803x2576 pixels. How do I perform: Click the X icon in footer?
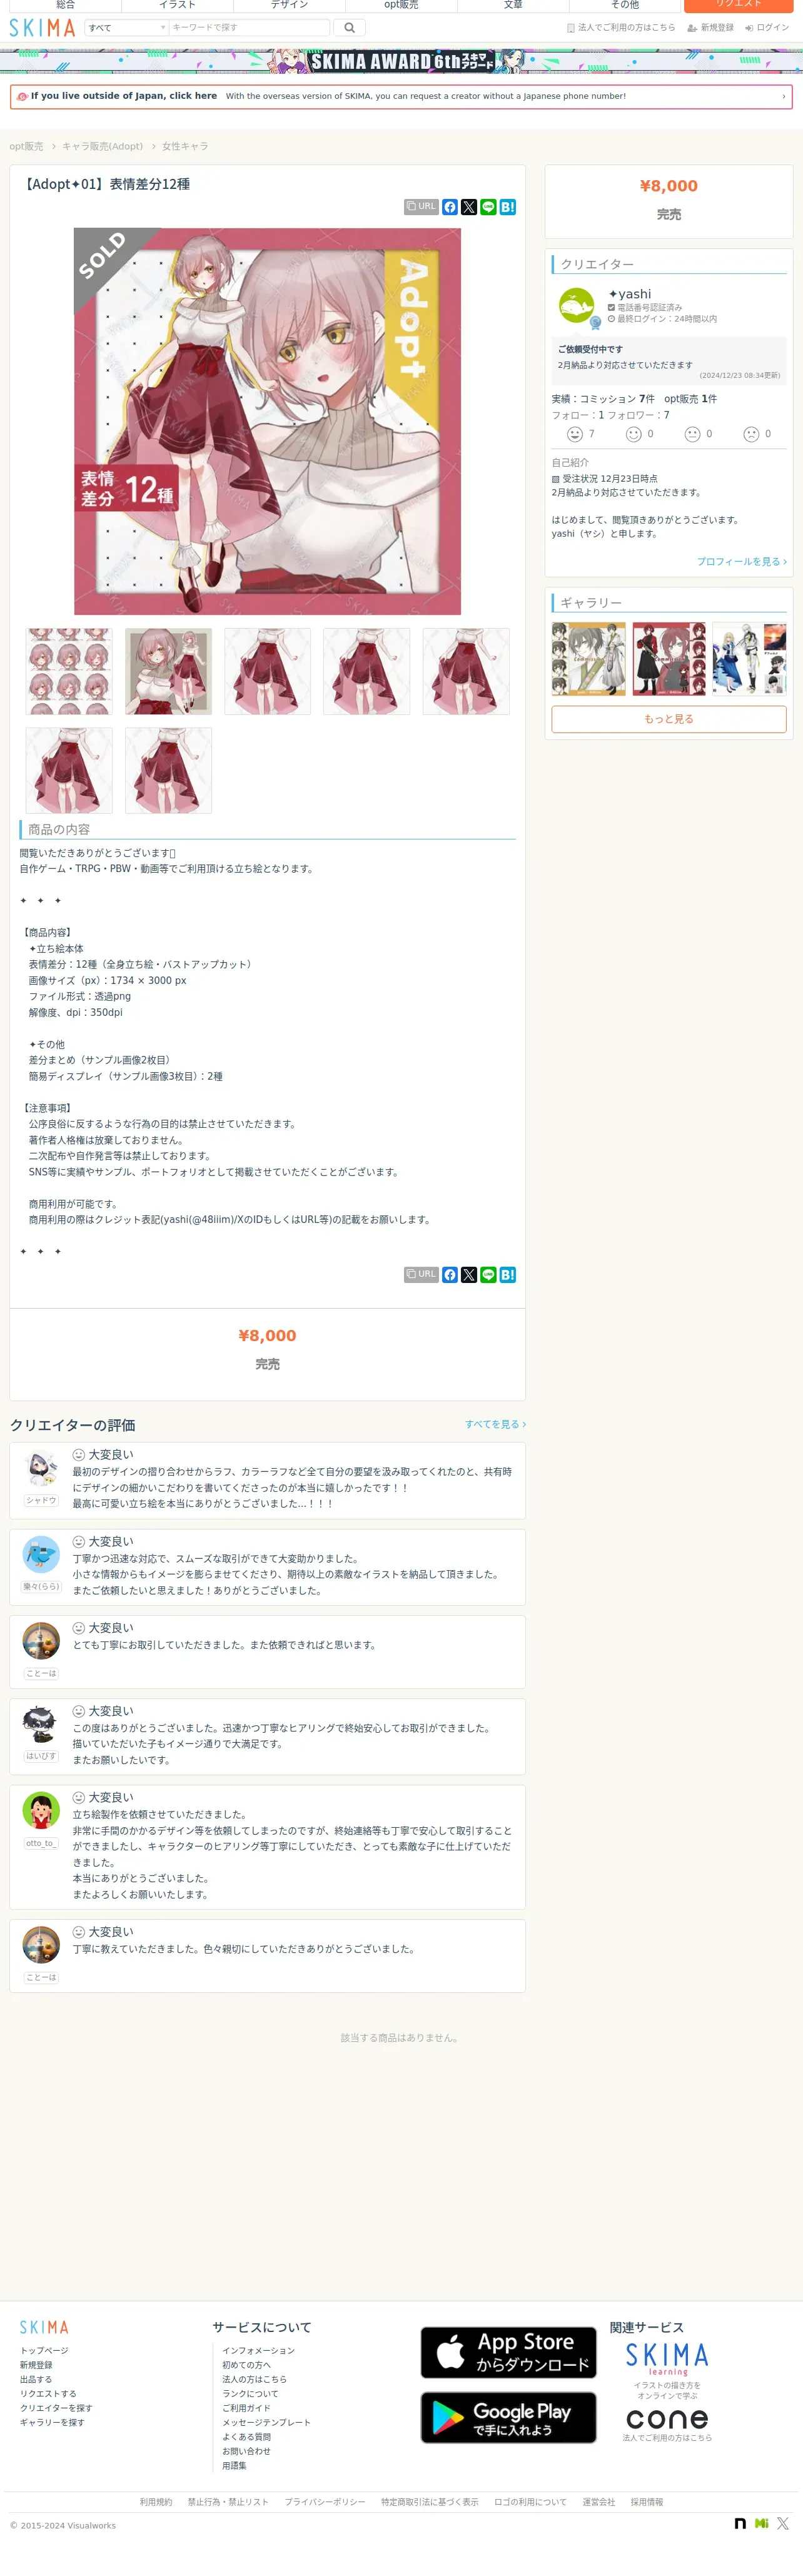[783, 2524]
